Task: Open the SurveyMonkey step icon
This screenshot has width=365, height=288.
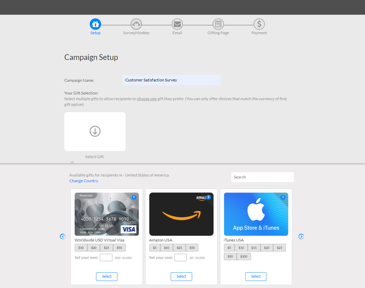Action: (136, 24)
